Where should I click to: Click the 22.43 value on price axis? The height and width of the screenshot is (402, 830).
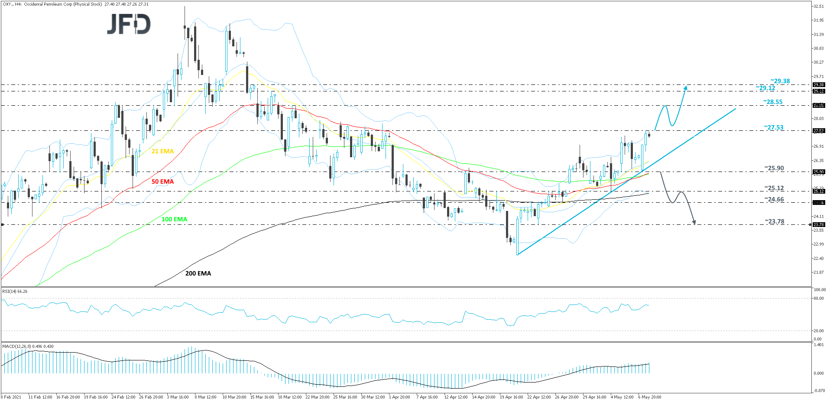(818, 259)
